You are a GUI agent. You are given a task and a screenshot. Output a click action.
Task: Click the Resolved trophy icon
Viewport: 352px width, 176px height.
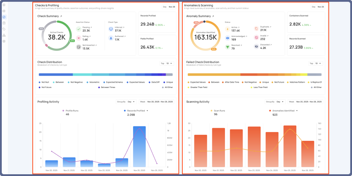coord(227,47)
